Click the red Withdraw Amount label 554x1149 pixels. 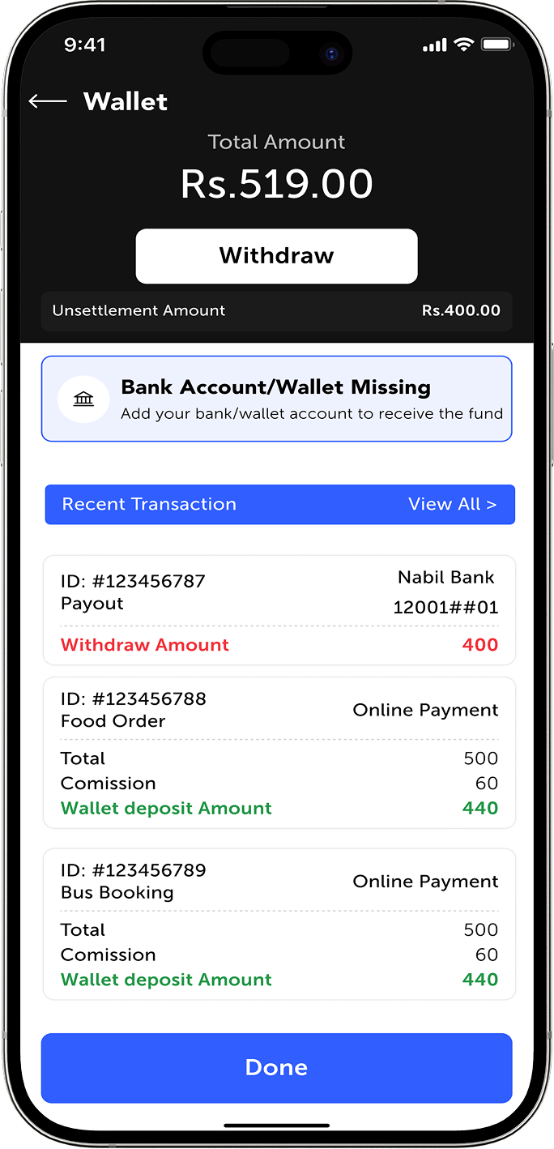pos(145,645)
